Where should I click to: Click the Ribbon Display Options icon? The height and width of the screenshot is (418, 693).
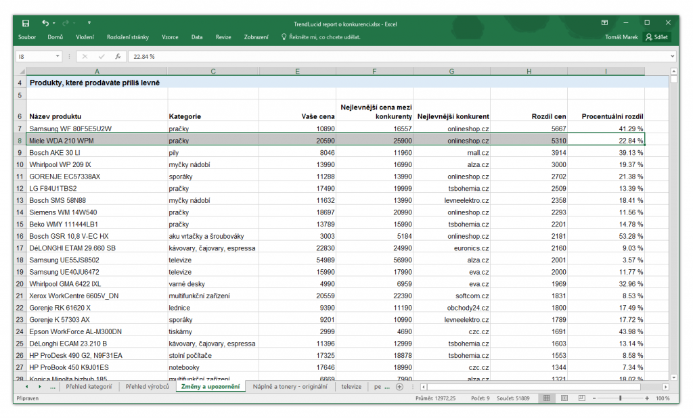coord(604,22)
